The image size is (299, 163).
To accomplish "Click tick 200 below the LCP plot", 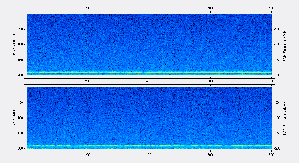I will pyautogui.click(x=88, y=155).
